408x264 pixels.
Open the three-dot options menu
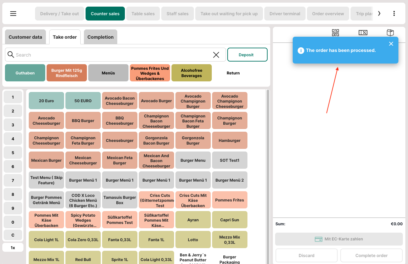tap(394, 14)
